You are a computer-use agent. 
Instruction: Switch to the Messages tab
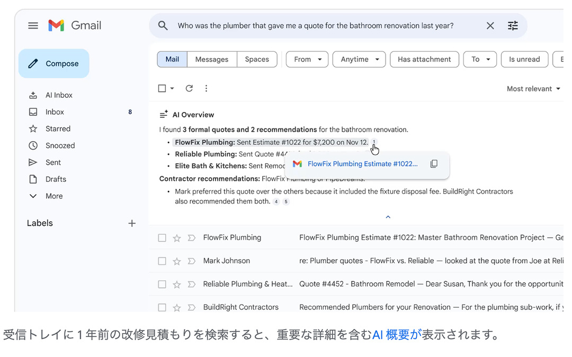(212, 59)
